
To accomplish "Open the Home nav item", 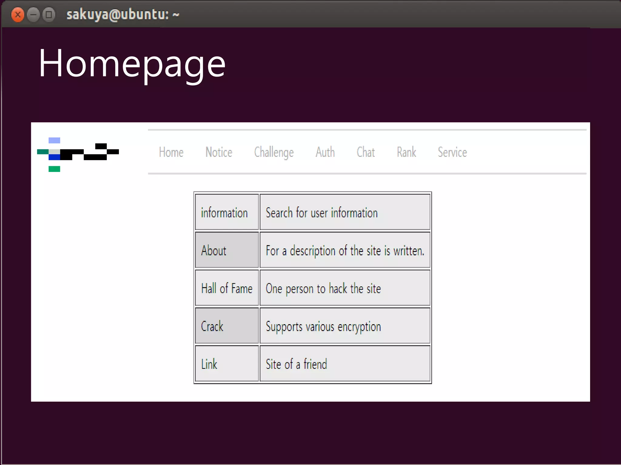I will tap(171, 152).
